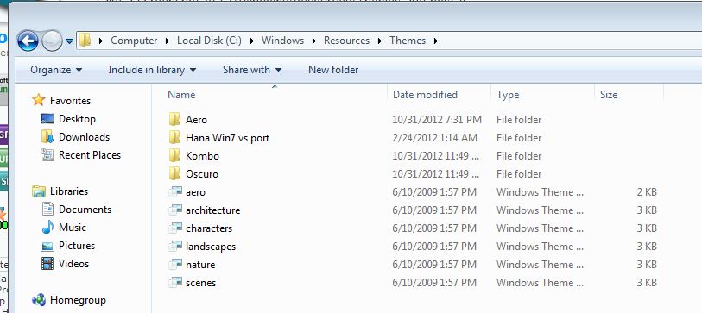This screenshot has width=702, height=313.
Task: Sort by the Name column header
Action: (x=181, y=95)
